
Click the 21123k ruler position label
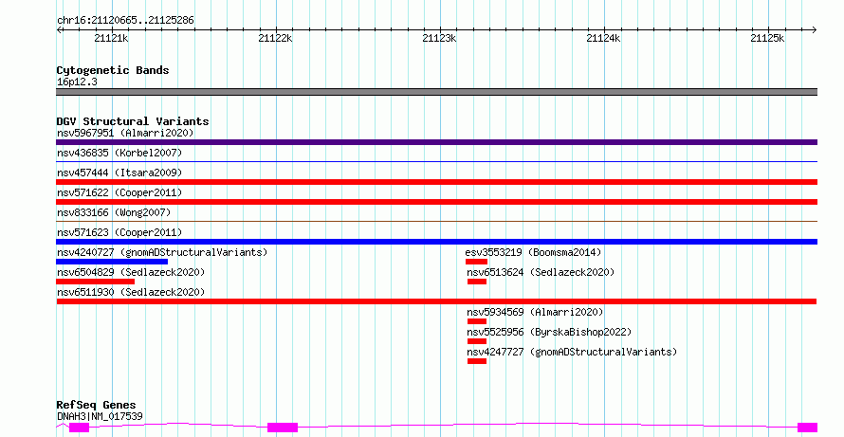click(440, 38)
